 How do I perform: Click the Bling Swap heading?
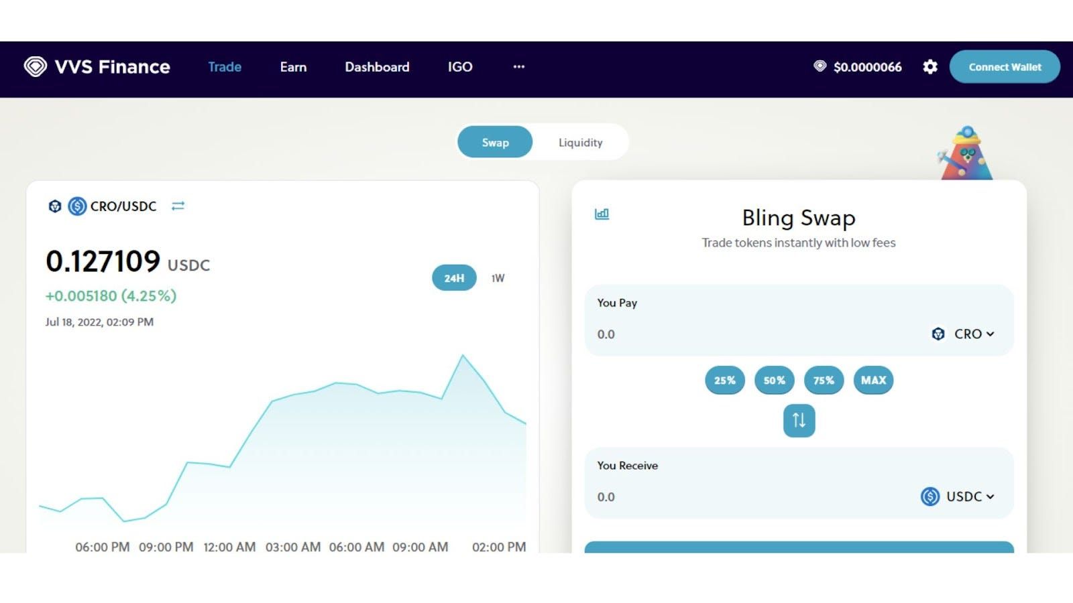pos(799,218)
